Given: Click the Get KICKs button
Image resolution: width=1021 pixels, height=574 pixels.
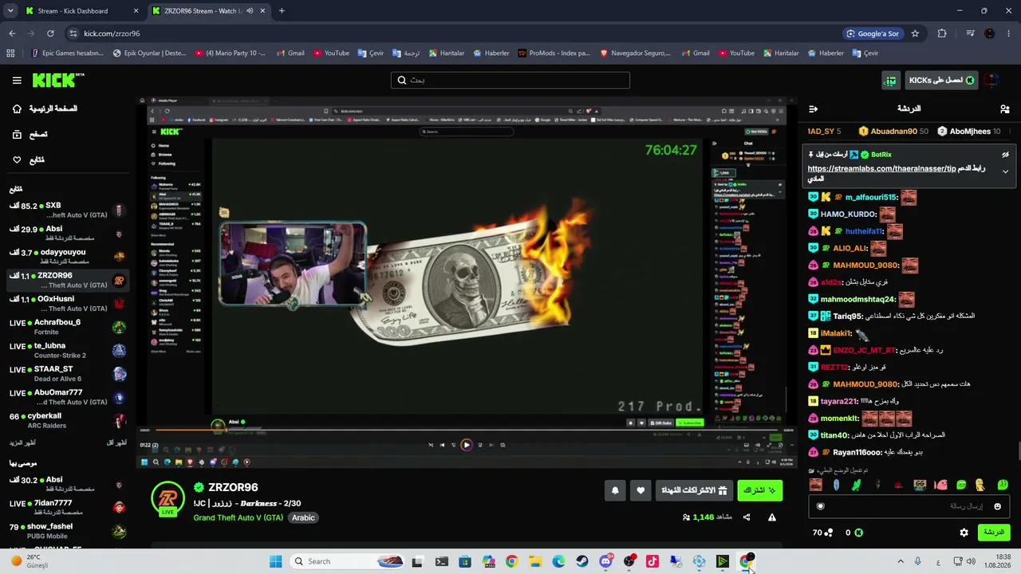Looking at the screenshot, I should point(941,81).
